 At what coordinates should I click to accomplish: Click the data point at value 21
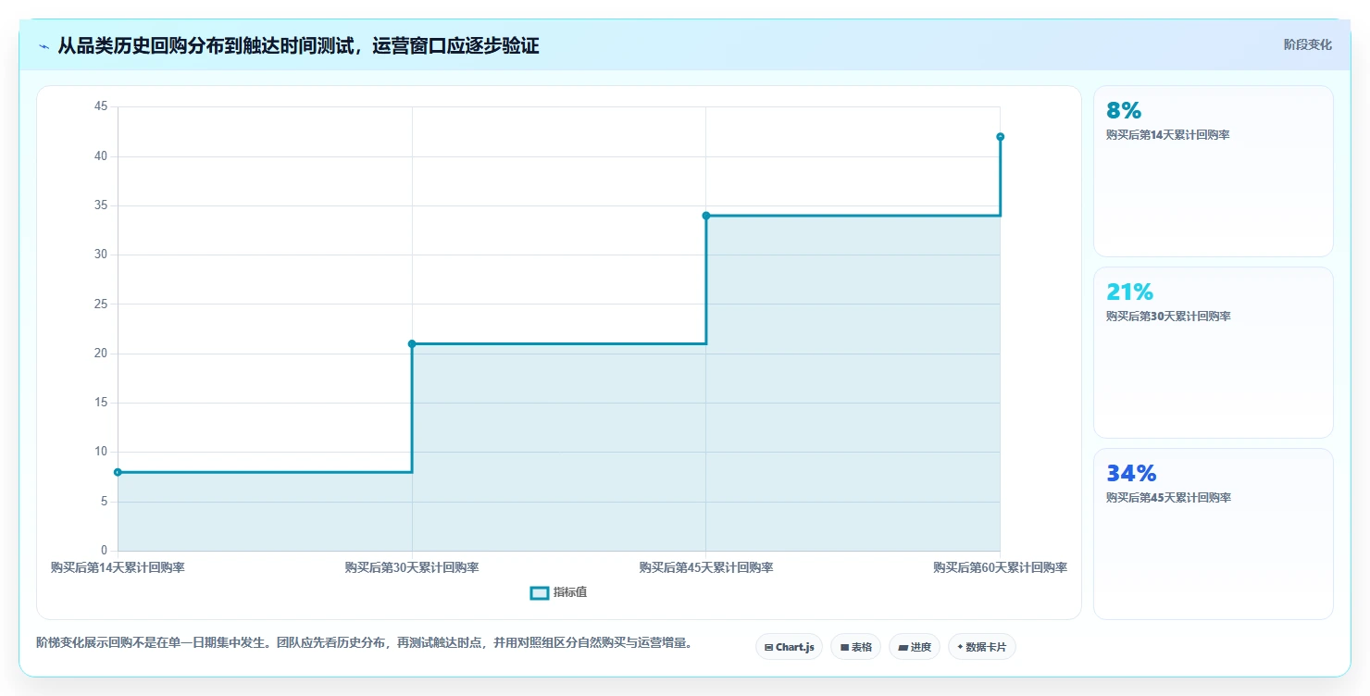tap(412, 343)
